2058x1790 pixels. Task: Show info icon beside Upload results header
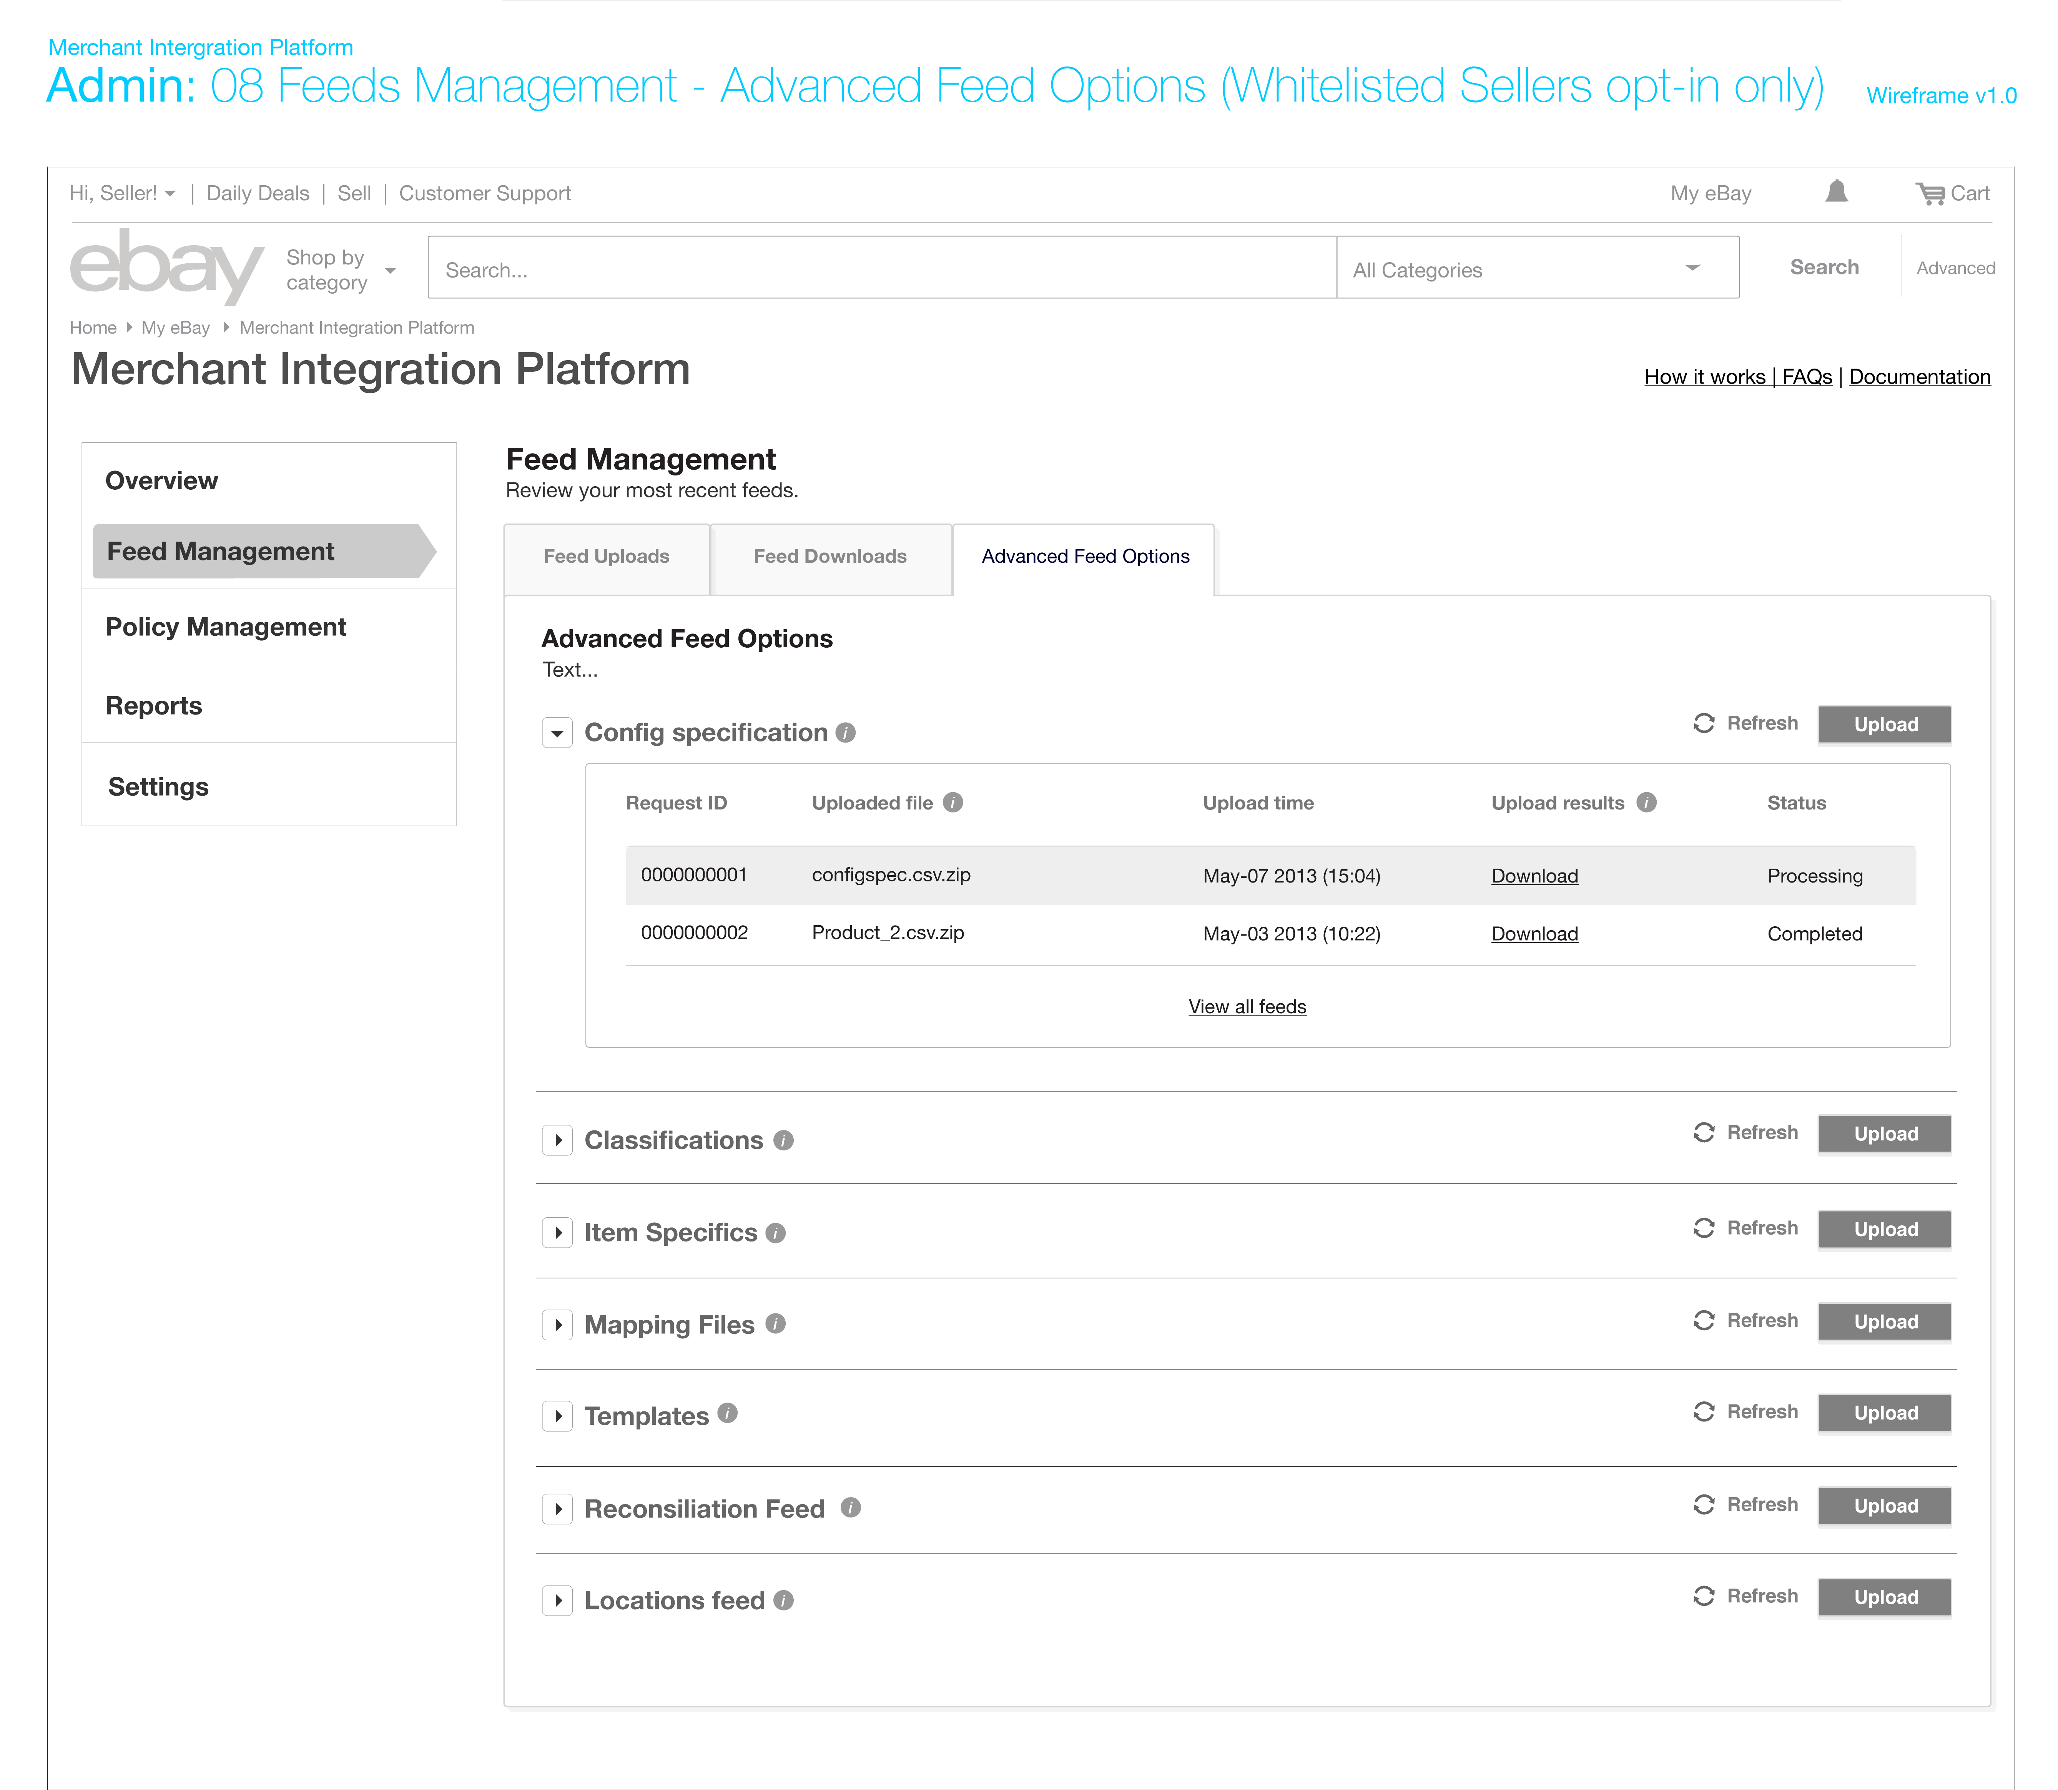point(1646,802)
